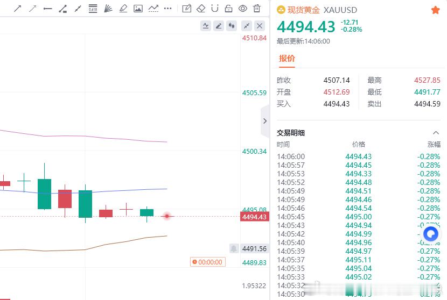Click the price alert bell icon

pos(234,248)
